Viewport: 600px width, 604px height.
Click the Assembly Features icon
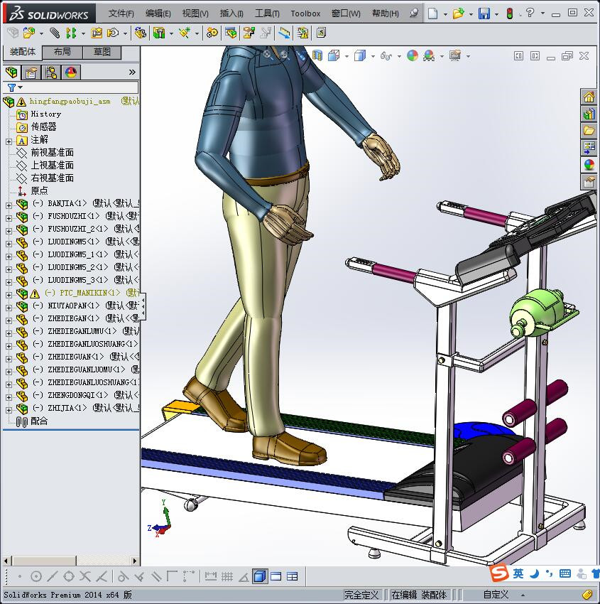[x=159, y=33]
